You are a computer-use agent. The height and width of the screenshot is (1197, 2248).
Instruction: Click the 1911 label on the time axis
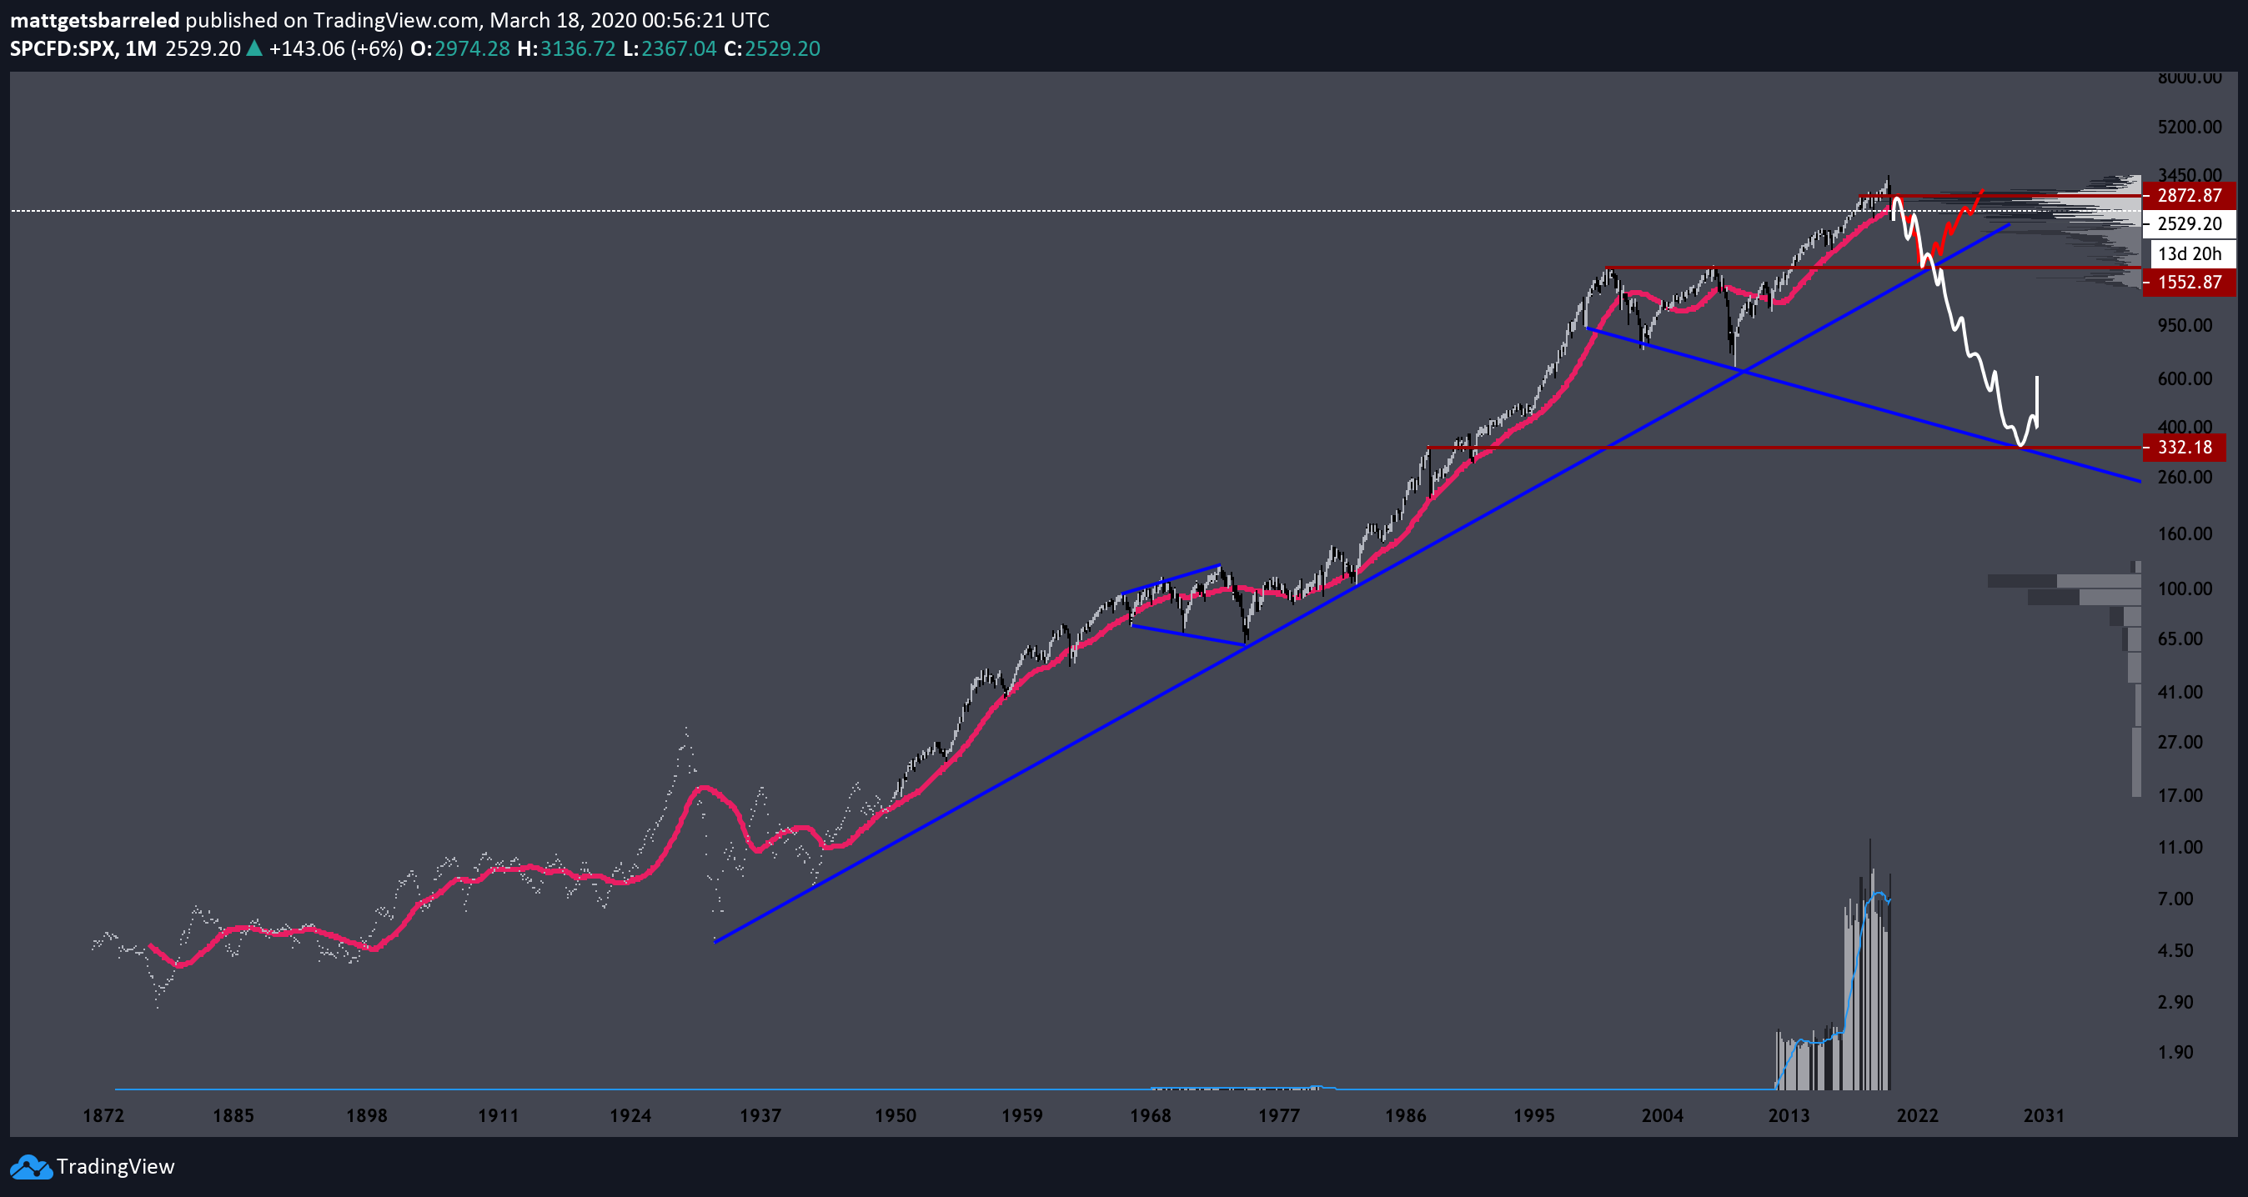499,1115
